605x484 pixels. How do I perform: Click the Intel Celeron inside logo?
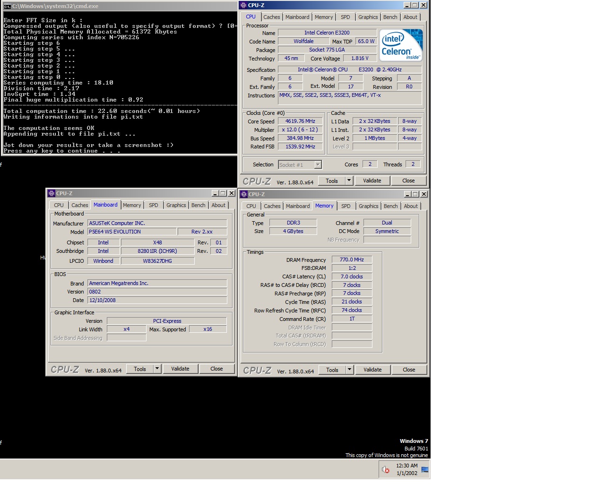(x=401, y=45)
